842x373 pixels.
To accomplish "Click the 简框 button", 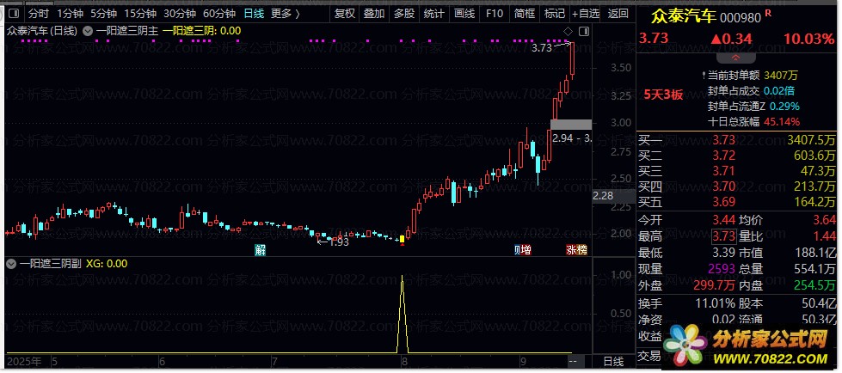I will [x=524, y=14].
